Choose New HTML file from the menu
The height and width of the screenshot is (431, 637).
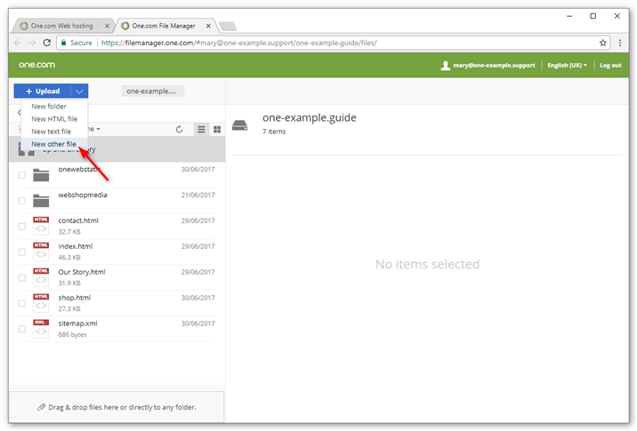[x=54, y=119]
